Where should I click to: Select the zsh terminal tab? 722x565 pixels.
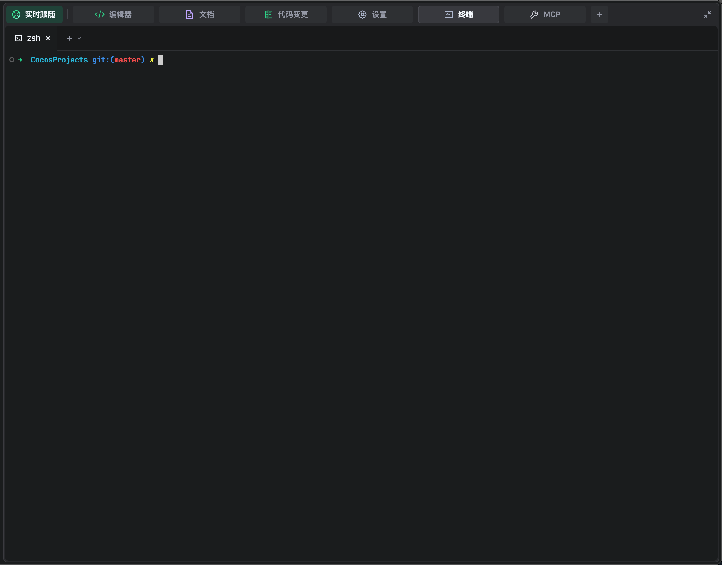tap(33, 38)
